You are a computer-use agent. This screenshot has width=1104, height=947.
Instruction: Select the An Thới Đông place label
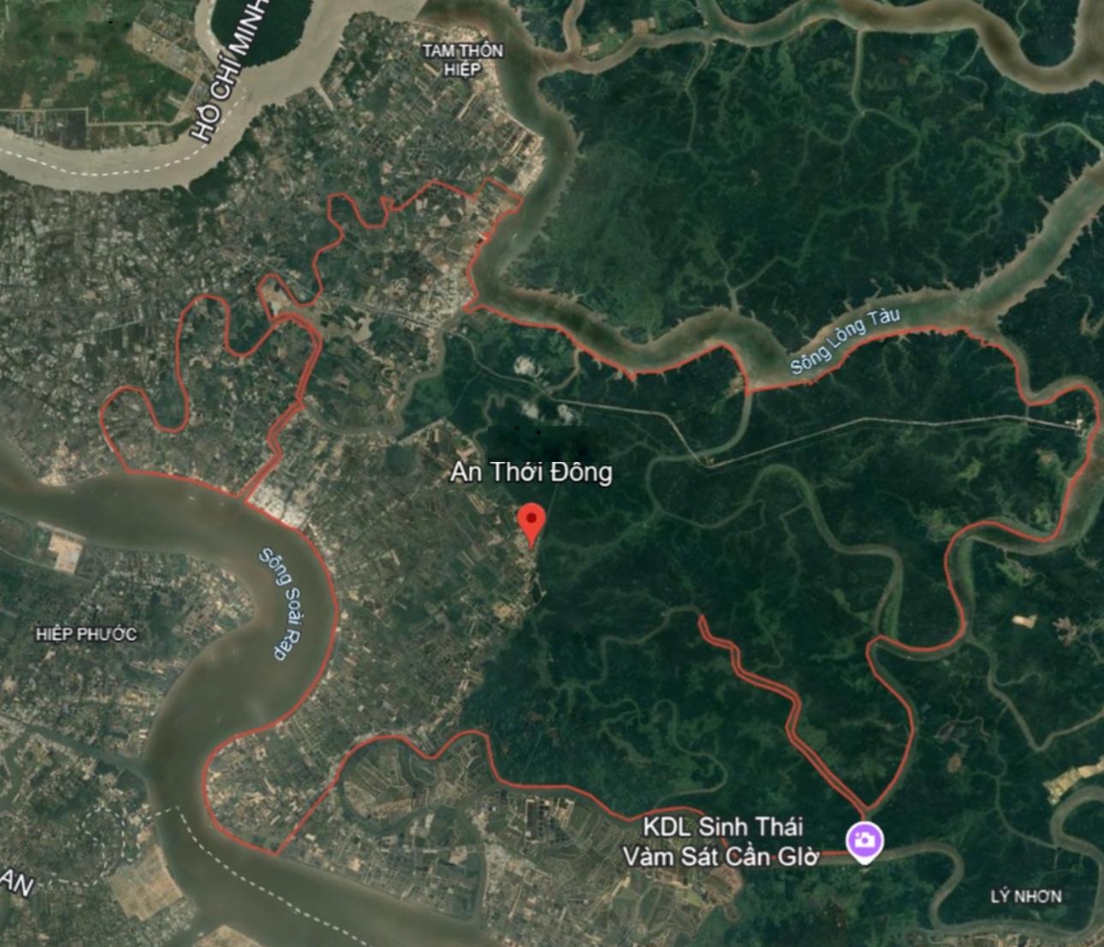click(531, 472)
